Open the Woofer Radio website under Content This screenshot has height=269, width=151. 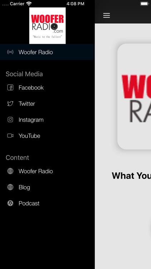47,171
